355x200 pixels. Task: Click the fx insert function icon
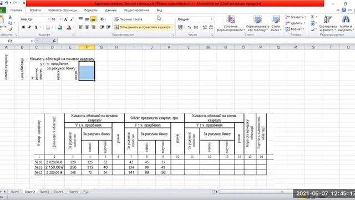click(54, 41)
